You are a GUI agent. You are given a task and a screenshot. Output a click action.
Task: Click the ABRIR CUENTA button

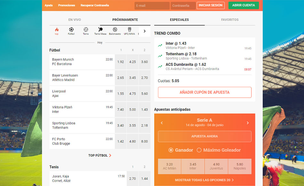click(x=244, y=5)
